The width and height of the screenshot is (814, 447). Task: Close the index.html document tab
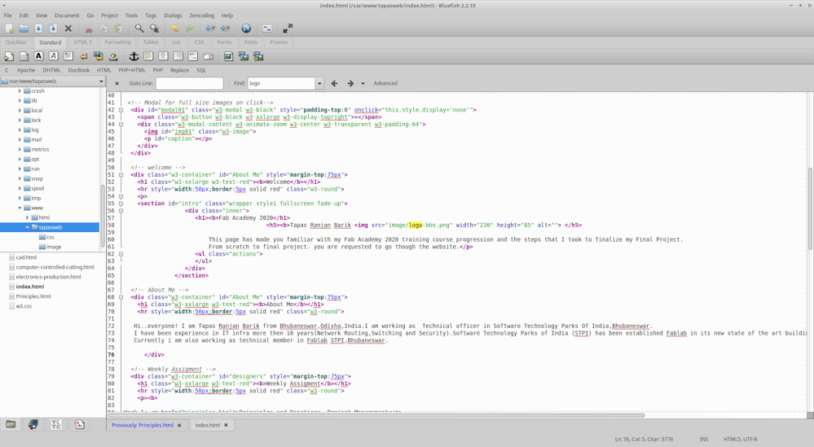click(226, 425)
